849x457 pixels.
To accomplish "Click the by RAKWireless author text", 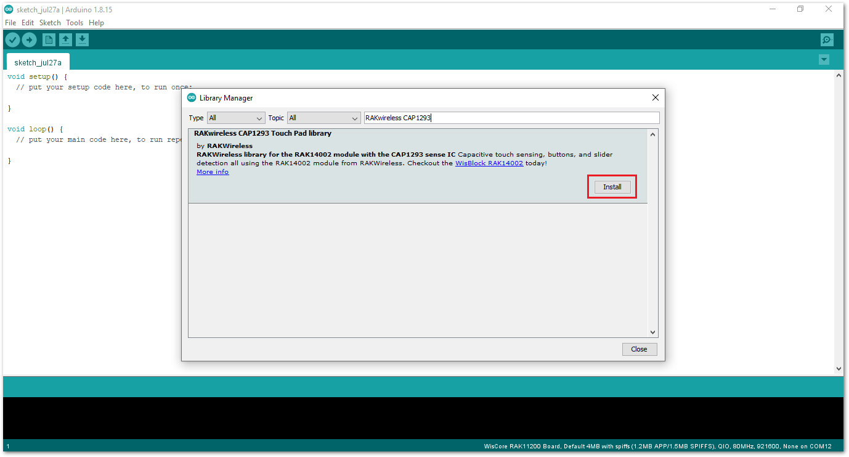I will pos(225,146).
